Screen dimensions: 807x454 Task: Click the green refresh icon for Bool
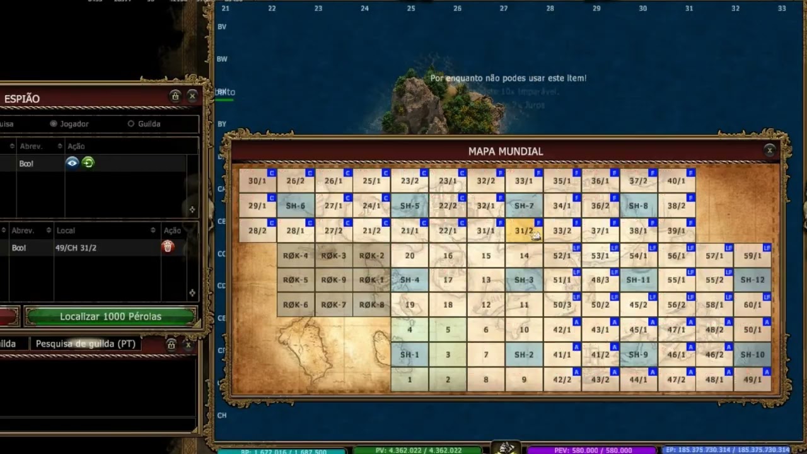point(88,163)
